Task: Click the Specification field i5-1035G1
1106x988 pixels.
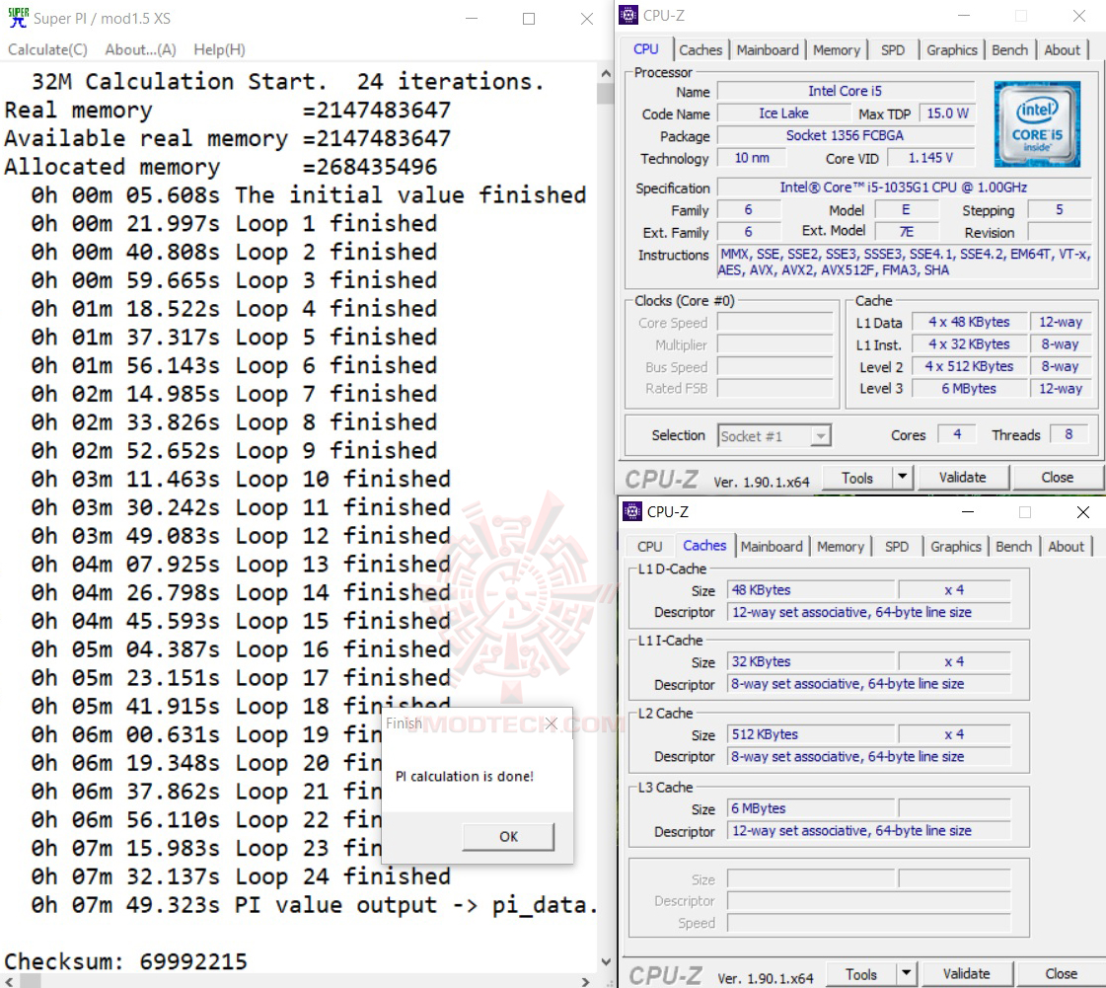Action: (904, 188)
